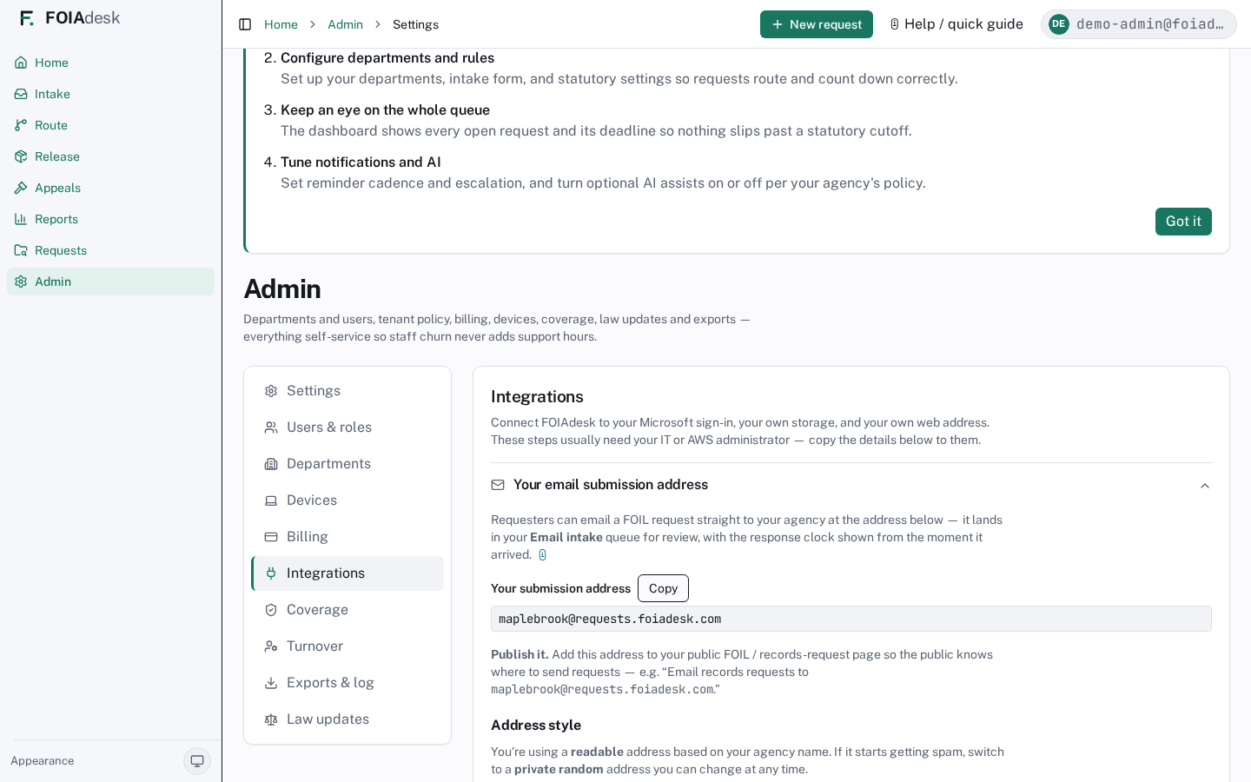Dismiss the guide with Got it
Screen dimensions: 1251x782
point(1183,222)
